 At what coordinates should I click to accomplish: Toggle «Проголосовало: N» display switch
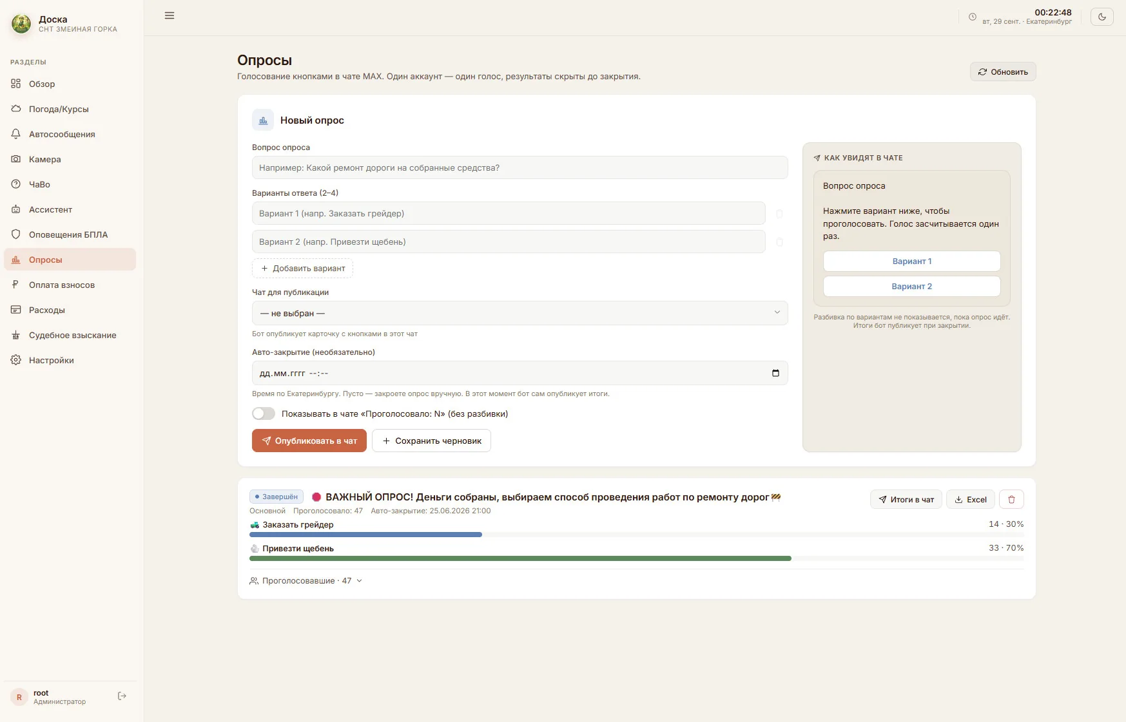coord(264,413)
